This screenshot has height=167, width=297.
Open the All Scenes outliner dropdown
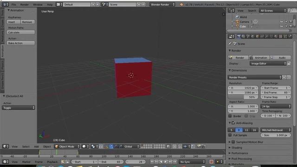tap(272, 11)
